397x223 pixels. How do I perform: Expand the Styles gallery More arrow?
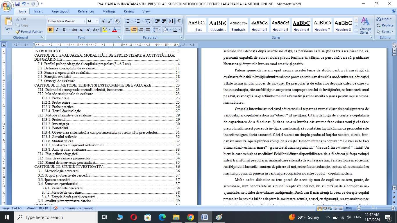(x=356, y=31)
